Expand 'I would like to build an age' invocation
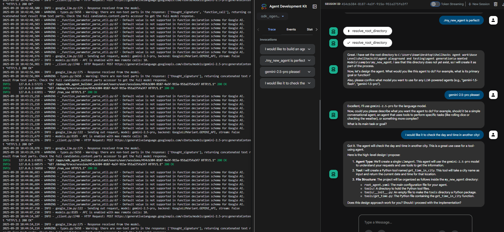The image size is (504, 232). [287, 49]
